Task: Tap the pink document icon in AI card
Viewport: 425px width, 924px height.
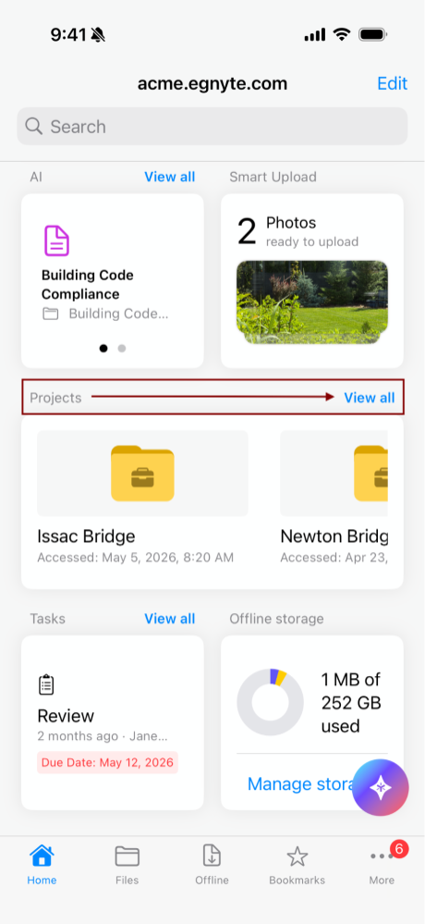Action: pyautogui.click(x=57, y=240)
